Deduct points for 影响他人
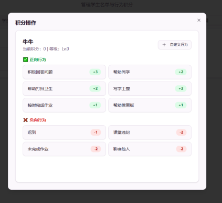 pyautogui.click(x=150, y=149)
